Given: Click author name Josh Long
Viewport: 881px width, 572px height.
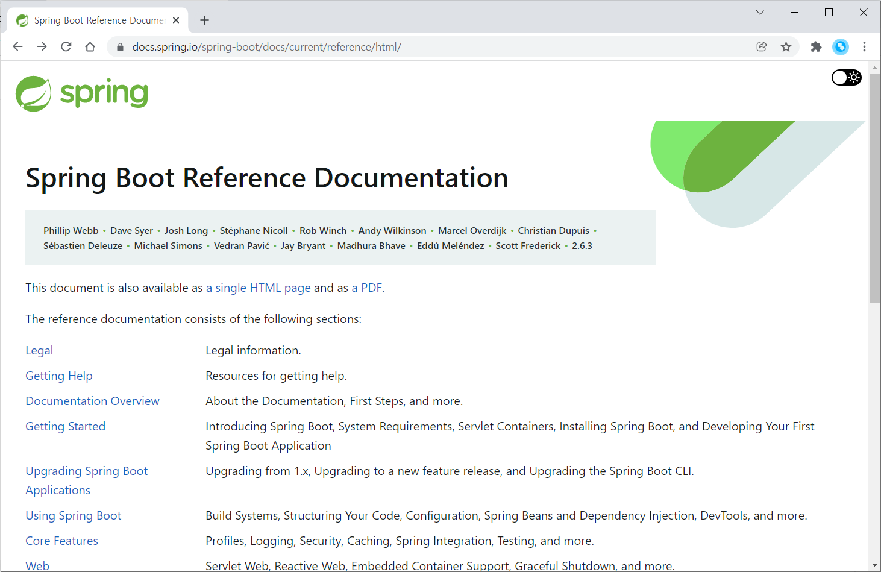Looking at the screenshot, I should [x=186, y=231].
